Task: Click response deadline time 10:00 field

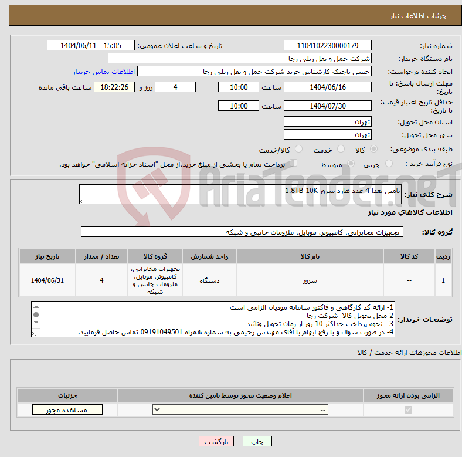Action: pos(239,87)
